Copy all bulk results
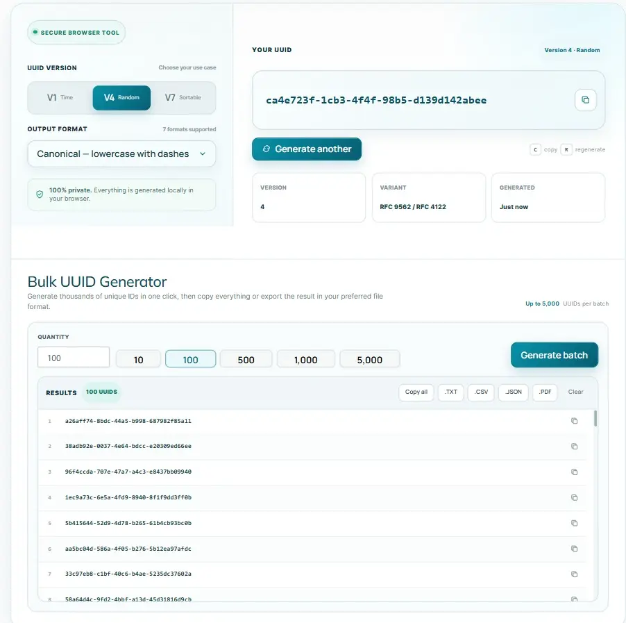 coord(416,392)
